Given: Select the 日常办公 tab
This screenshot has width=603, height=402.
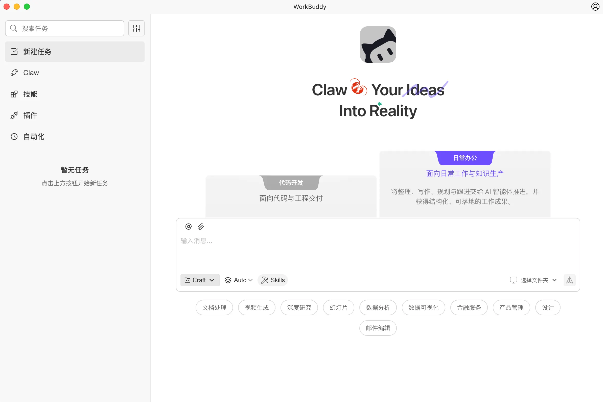Looking at the screenshot, I should tap(465, 158).
